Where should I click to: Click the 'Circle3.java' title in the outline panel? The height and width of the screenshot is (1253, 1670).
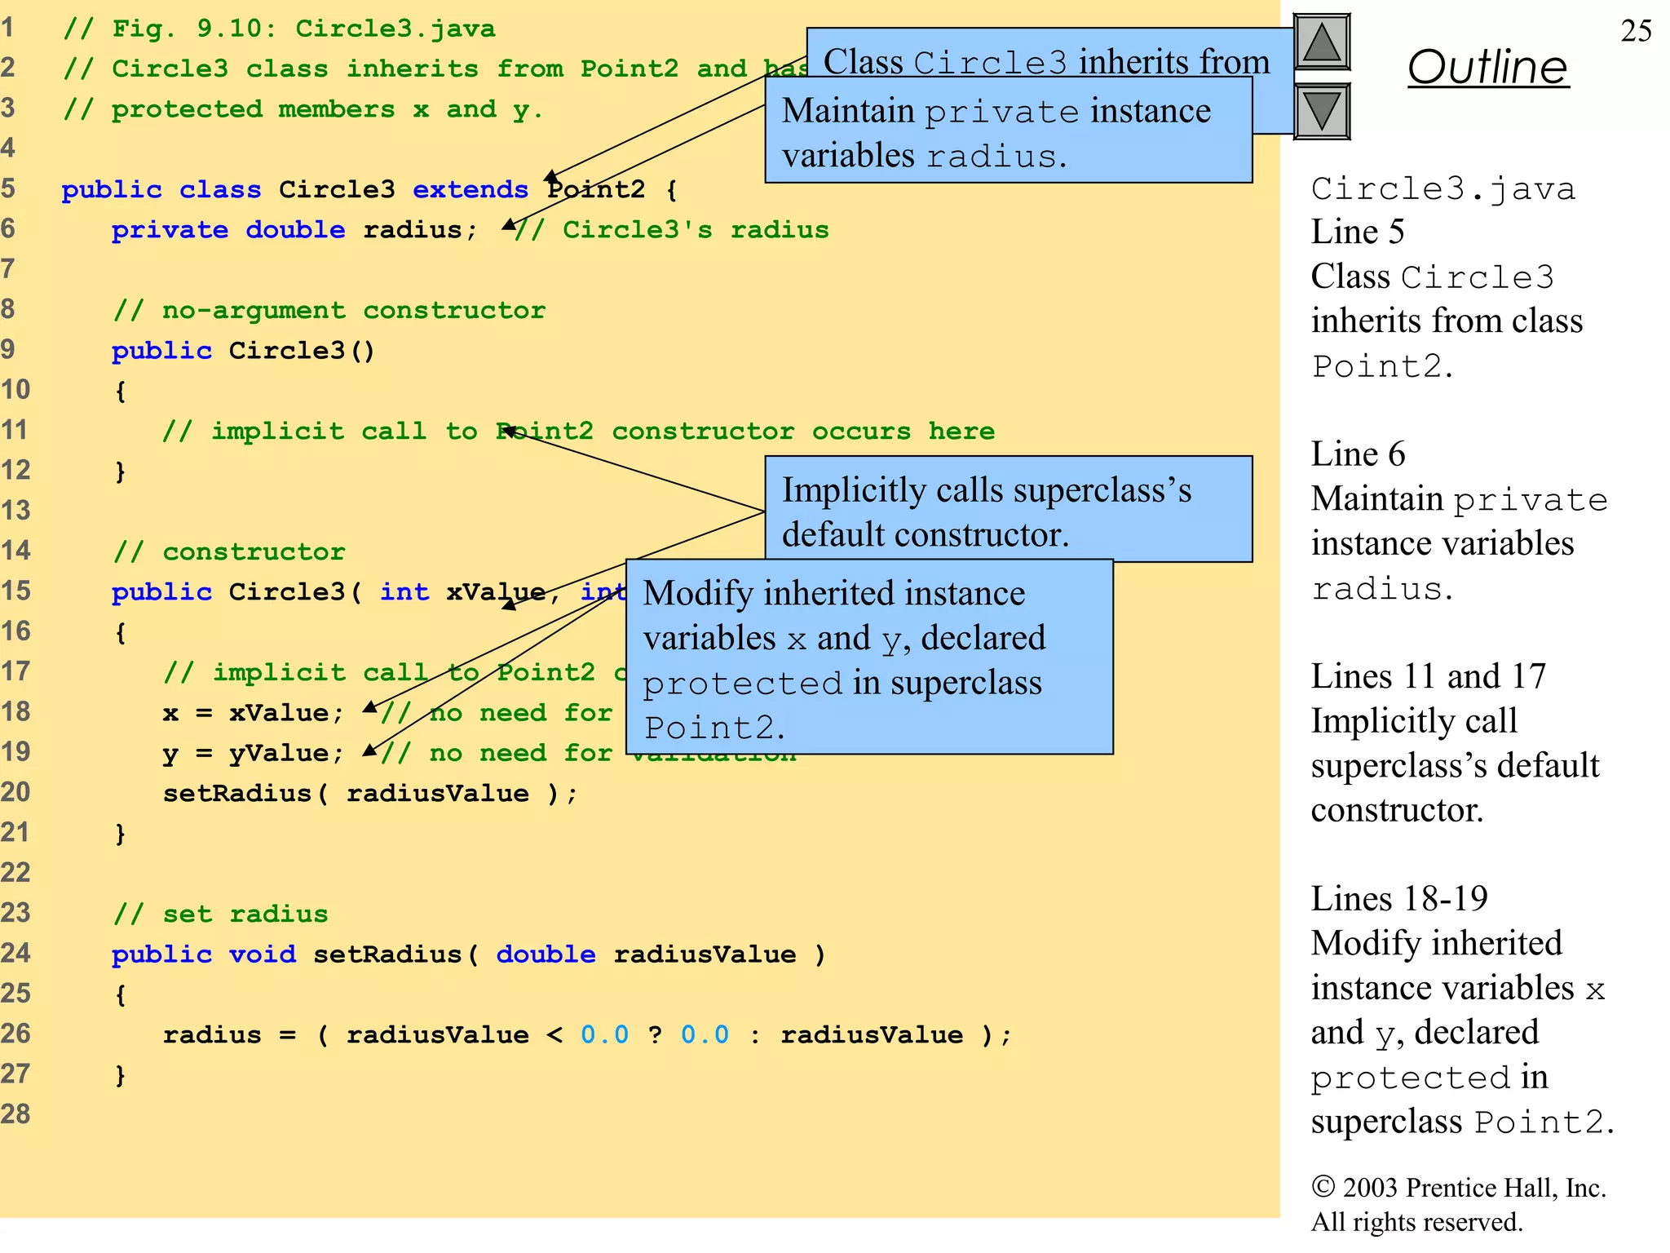pyautogui.click(x=1442, y=189)
